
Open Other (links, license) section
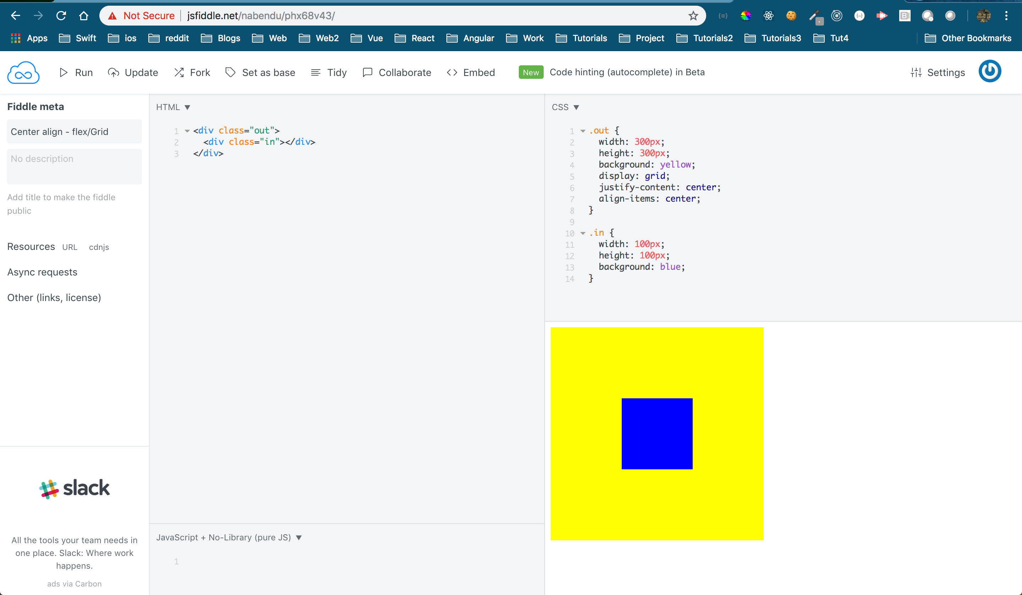[54, 297]
